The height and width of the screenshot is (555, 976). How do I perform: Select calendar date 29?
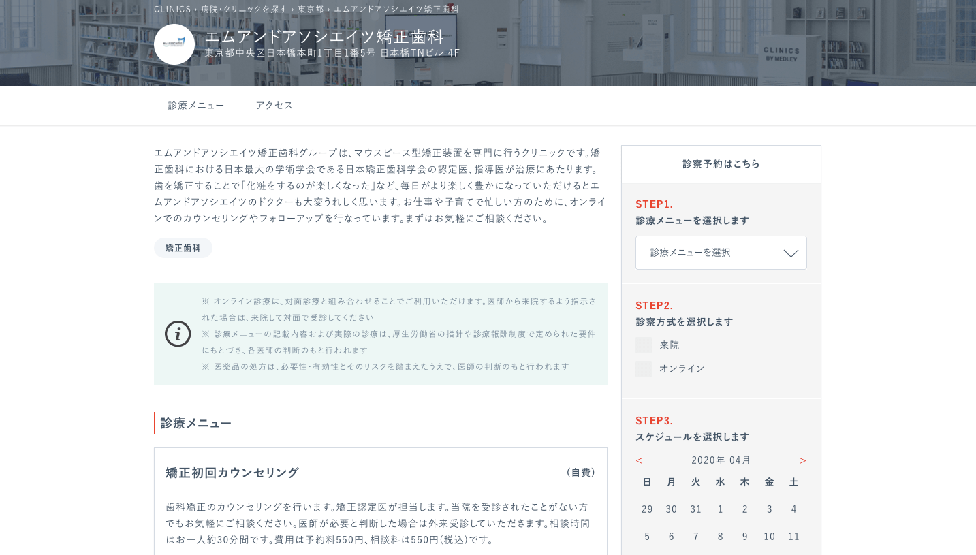(647, 509)
